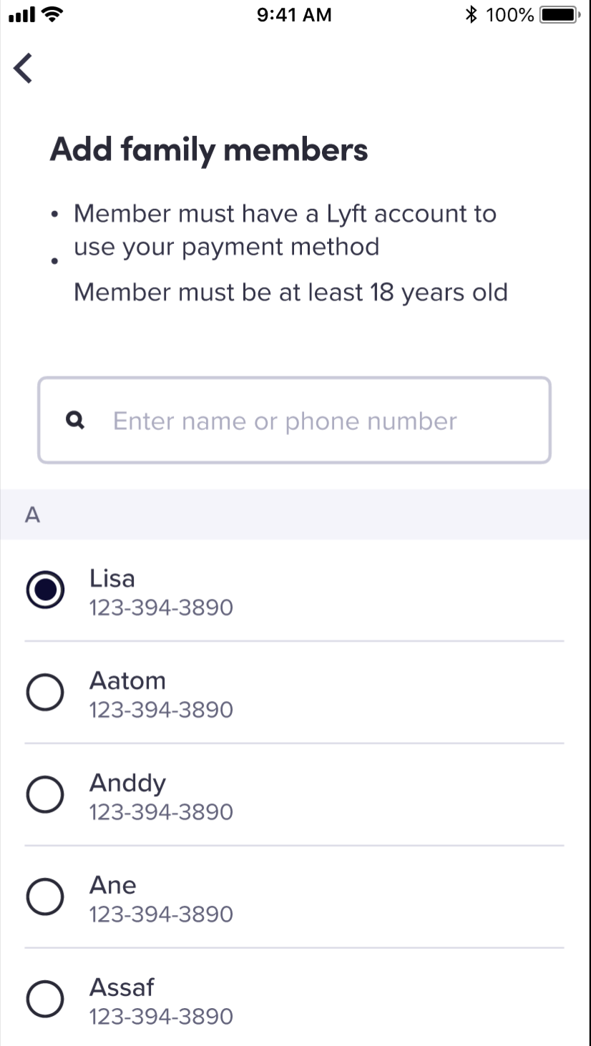
Task: Select the radio button for Aatom
Action: pos(45,693)
